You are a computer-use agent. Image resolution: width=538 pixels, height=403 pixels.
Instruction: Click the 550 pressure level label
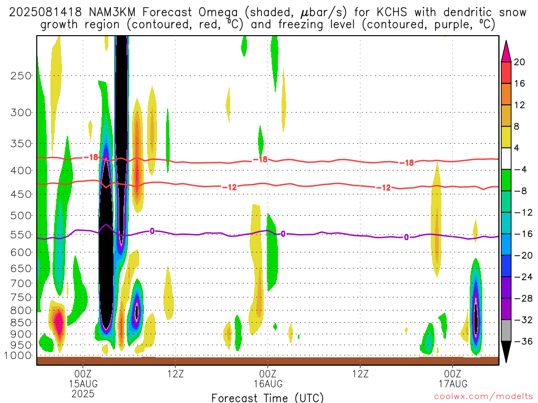click(21, 235)
